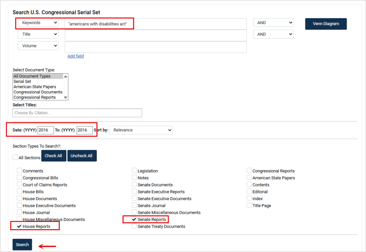Open the Volume field type dropdown

click(x=38, y=46)
